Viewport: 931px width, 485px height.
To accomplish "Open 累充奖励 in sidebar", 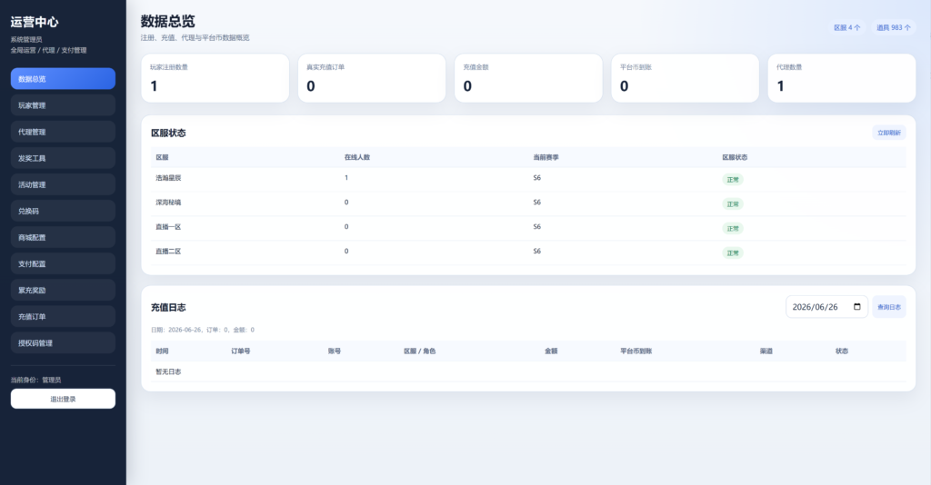I will (63, 290).
